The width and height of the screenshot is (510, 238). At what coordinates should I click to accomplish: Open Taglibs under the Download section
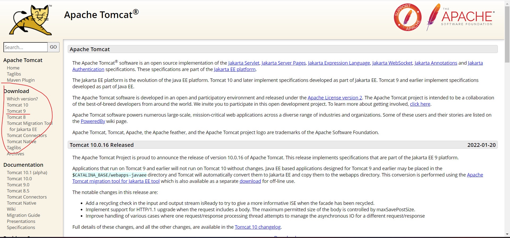click(14, 148)
